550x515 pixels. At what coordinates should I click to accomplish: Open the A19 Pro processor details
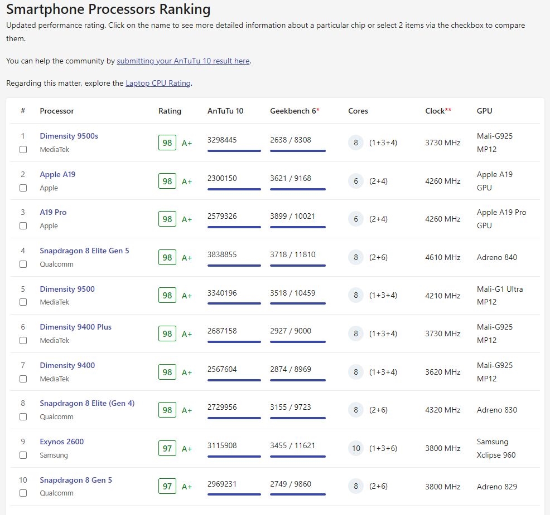click(53, 212)
